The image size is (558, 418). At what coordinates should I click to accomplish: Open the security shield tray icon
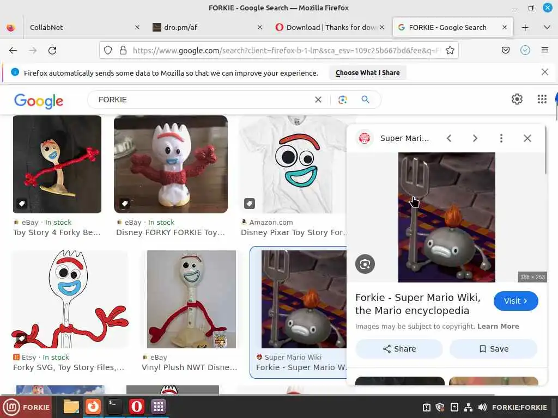coord(440,407)
